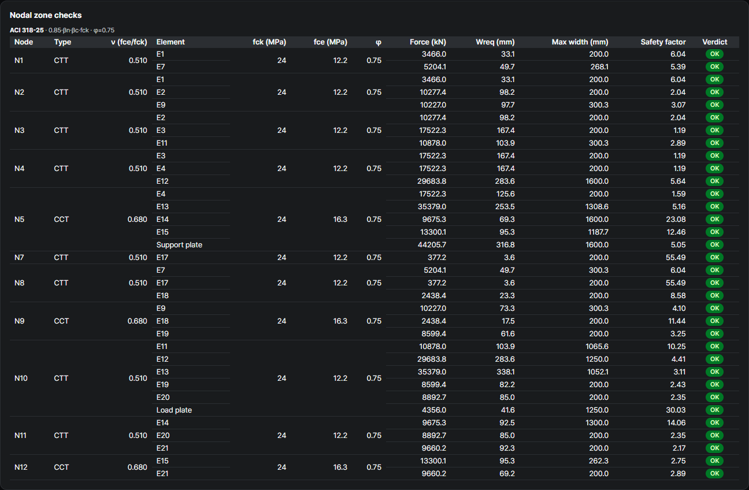Image resolution: width=749 pixels, height=490 pixels.
Task: Click the "Support plate" element cell
Action: [179, 245]
